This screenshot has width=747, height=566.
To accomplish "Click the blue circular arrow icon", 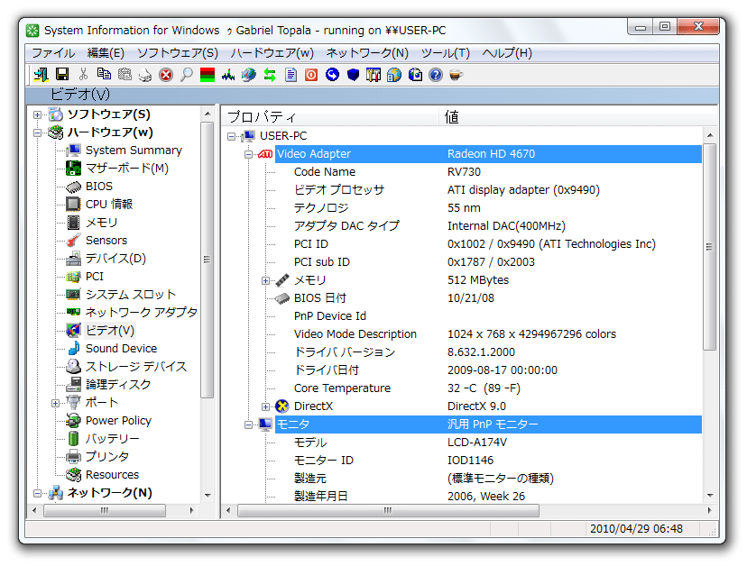I will [332, 75].
